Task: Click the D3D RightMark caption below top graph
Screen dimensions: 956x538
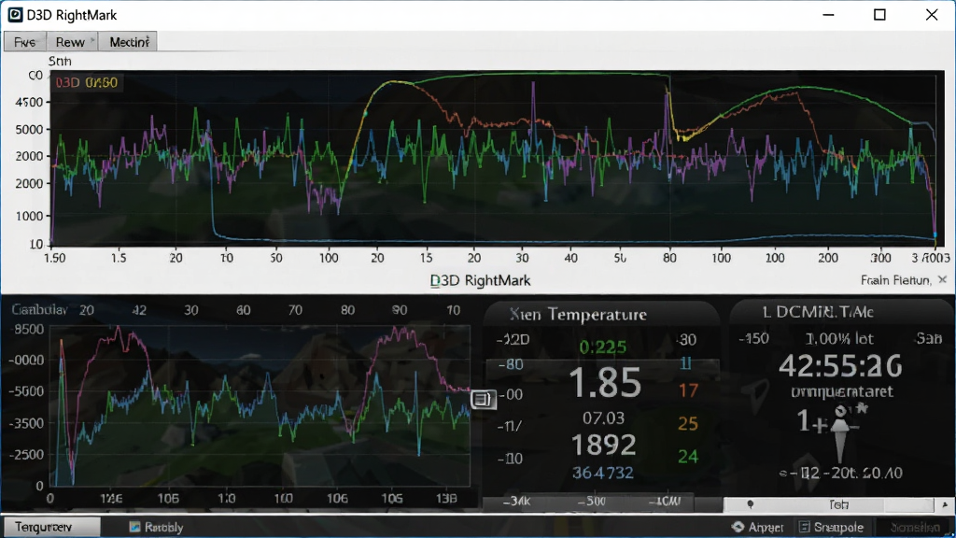Action: point(480,280)
